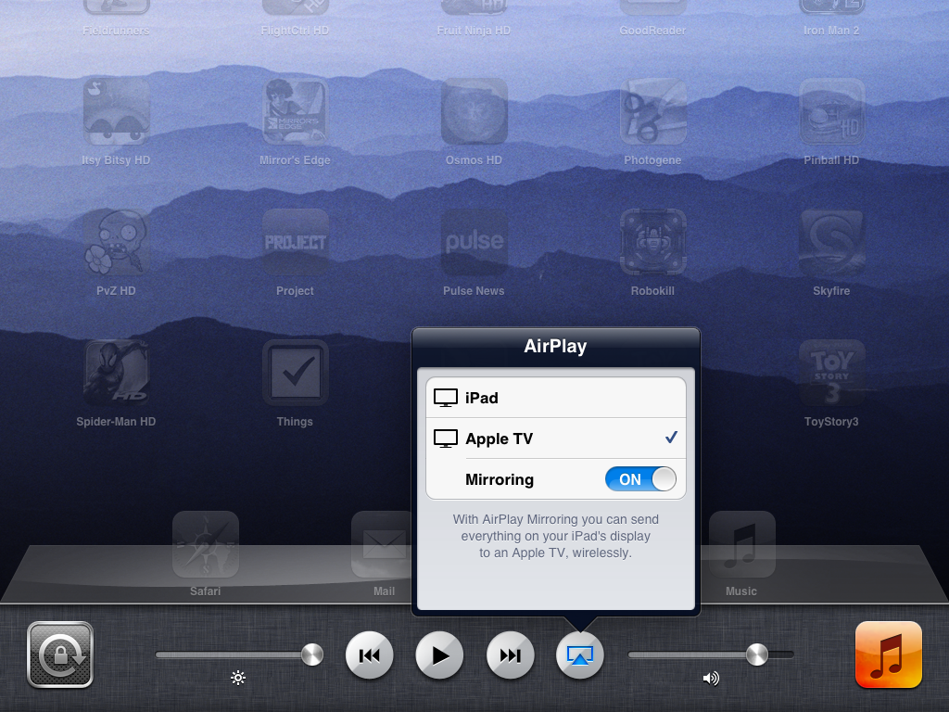
Task: Toggle the screen rotation lock button
Action: tap(60, 655)
